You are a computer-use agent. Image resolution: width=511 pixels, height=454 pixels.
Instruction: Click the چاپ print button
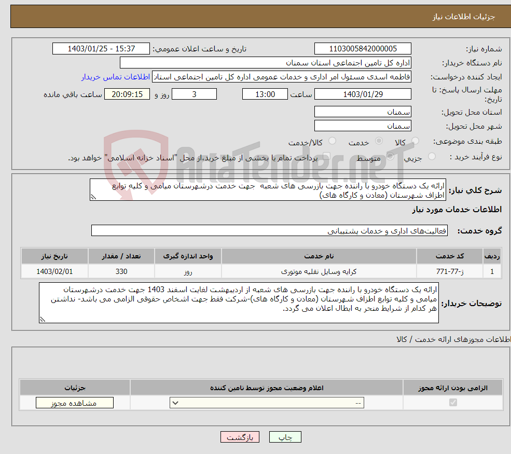click(285, 437)
